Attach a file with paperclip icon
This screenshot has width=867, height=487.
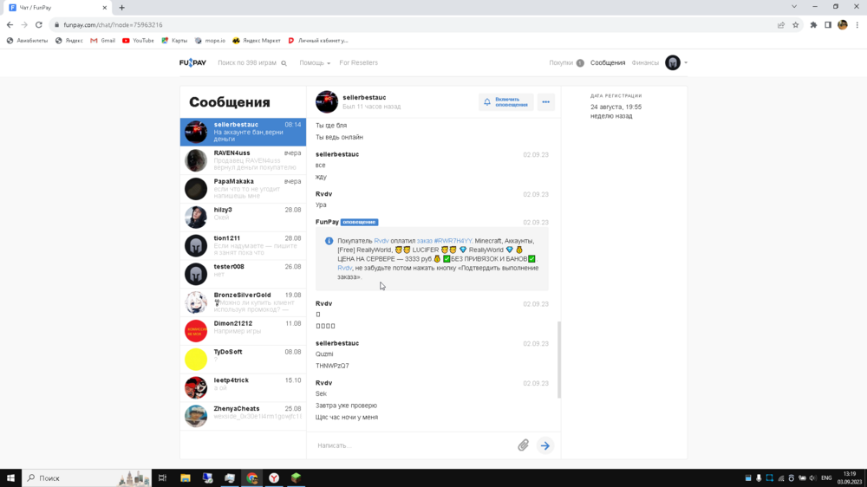click(x=523, y=445)
